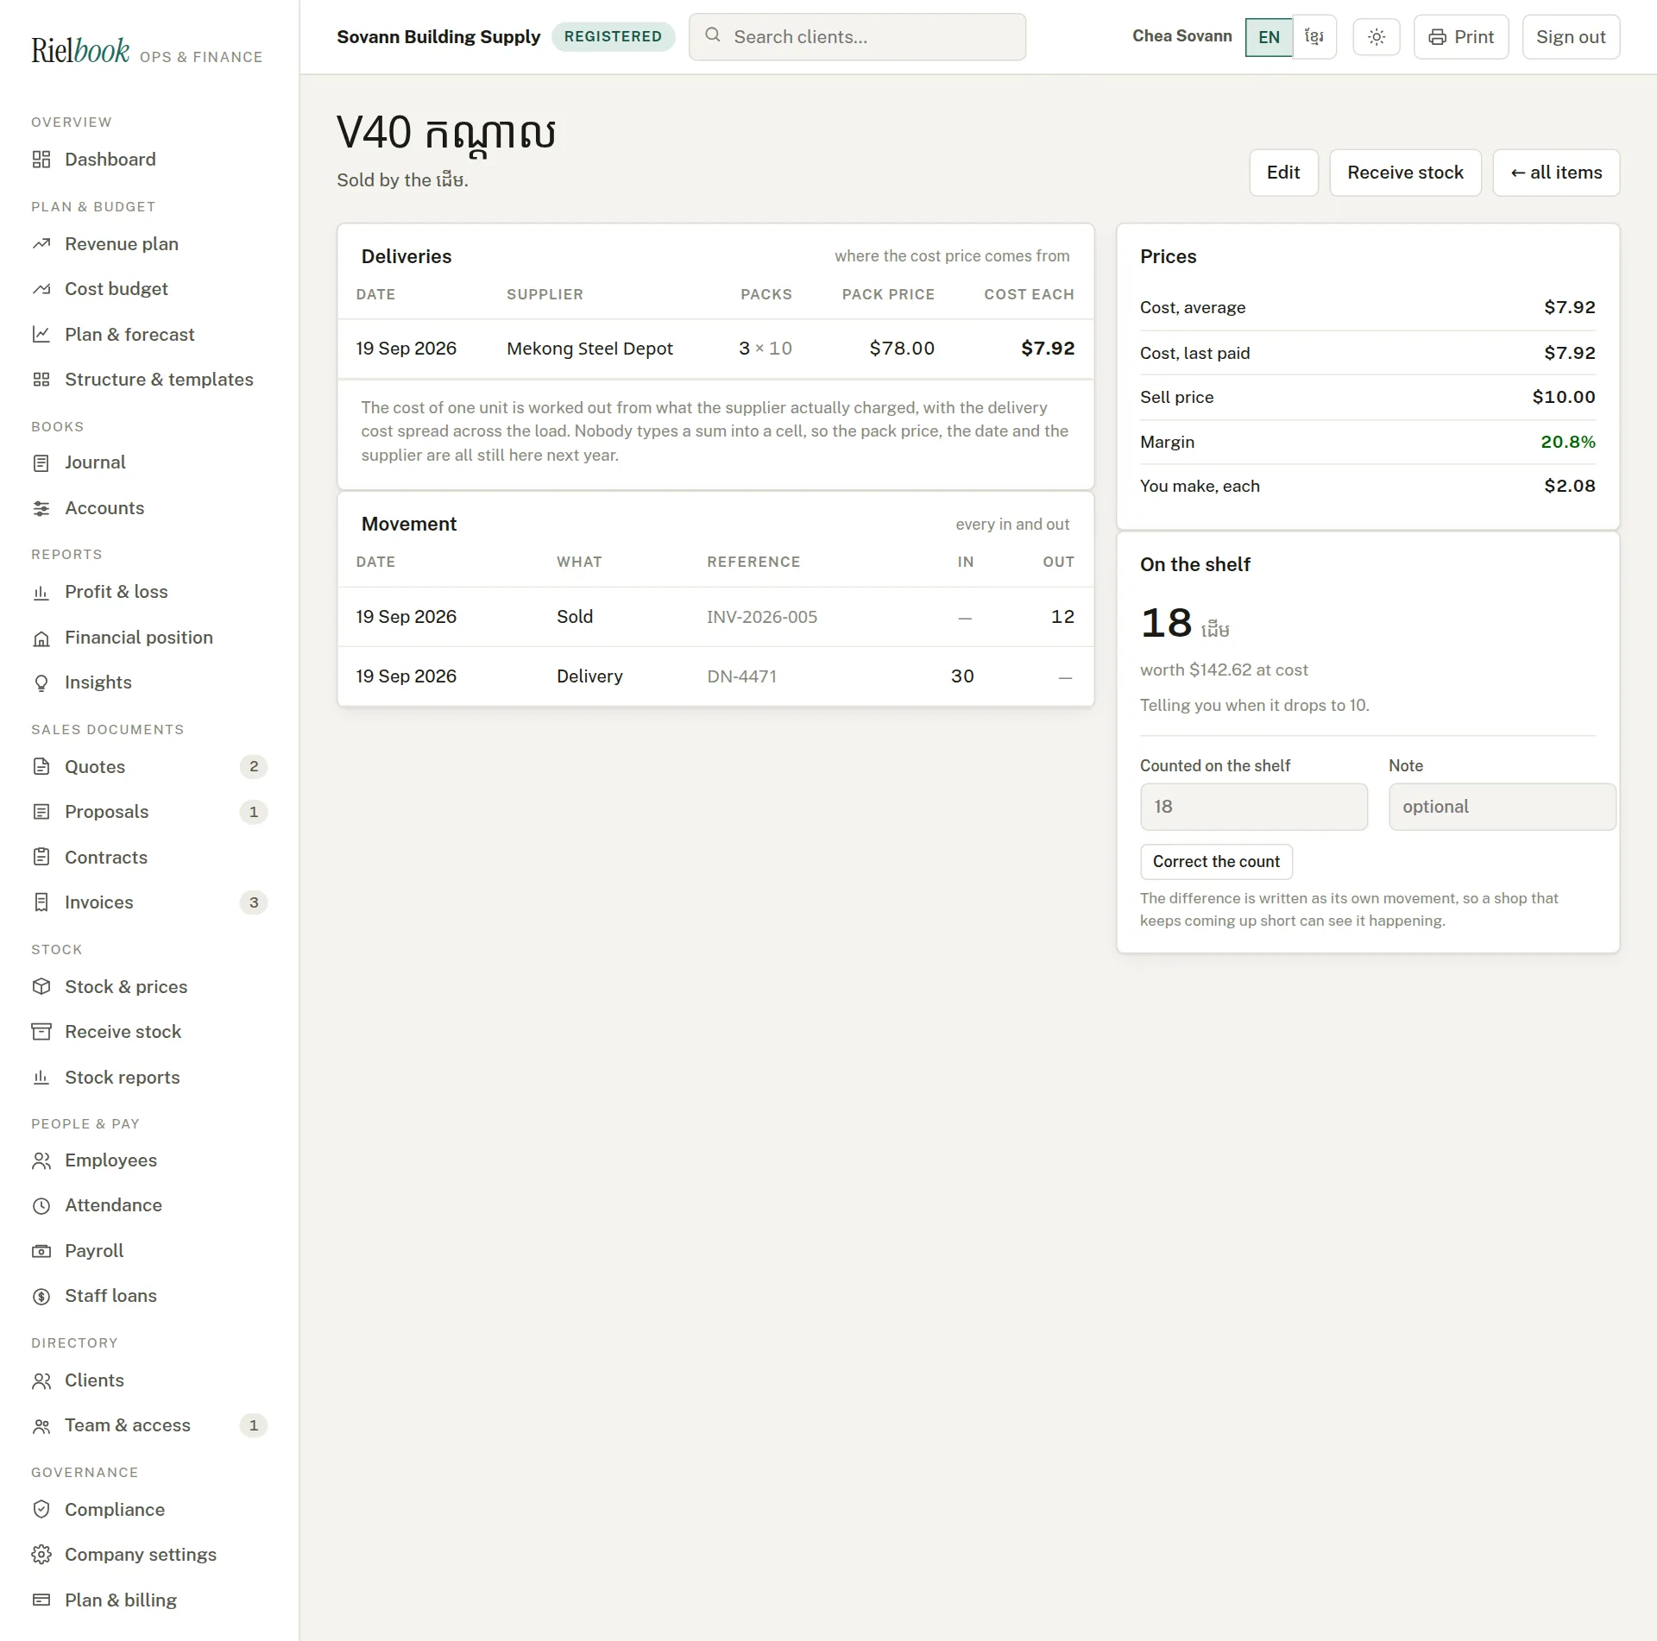The height and width of the screenshot is (1641, 1657).
Task: Open Team & access page
Action: (x=149, y=1425)
